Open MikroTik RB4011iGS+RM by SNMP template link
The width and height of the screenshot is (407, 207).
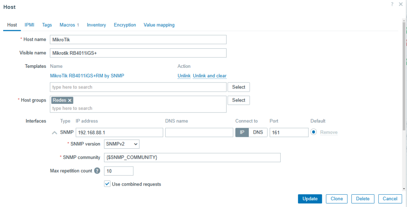(x=87, y=76)
